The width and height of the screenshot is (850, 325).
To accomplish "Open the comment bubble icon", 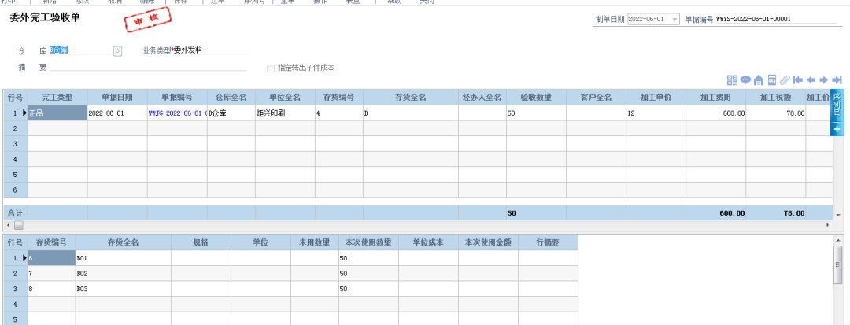I will [x=745, y=79].
